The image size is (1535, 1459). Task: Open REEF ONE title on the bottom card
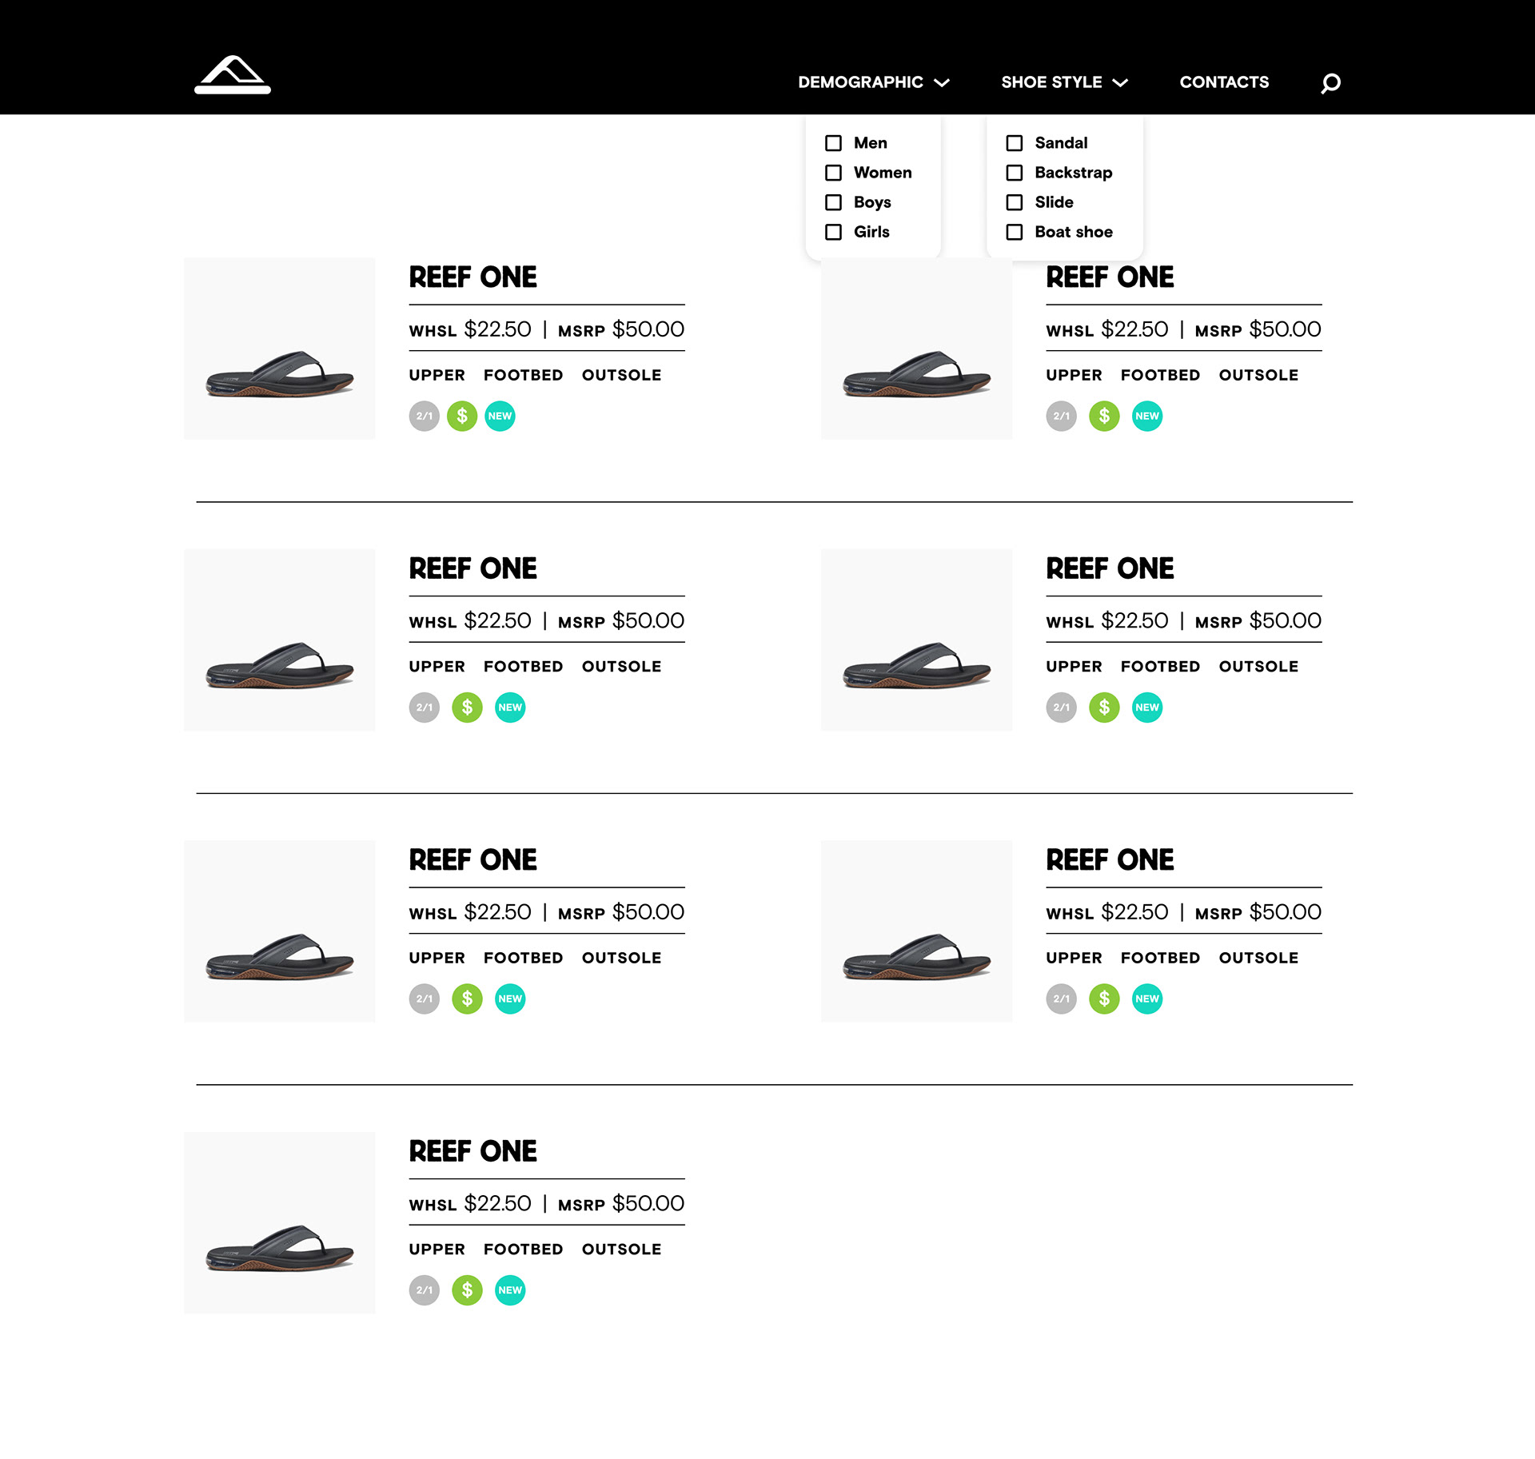(472, 1151)
